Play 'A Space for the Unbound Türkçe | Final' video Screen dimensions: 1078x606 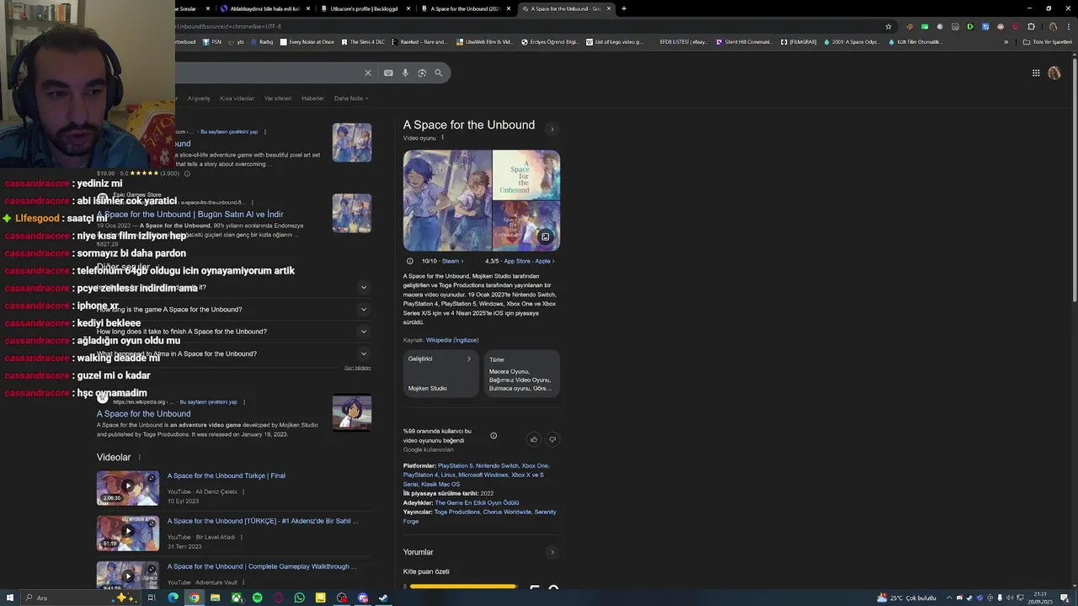coord(127,488)
